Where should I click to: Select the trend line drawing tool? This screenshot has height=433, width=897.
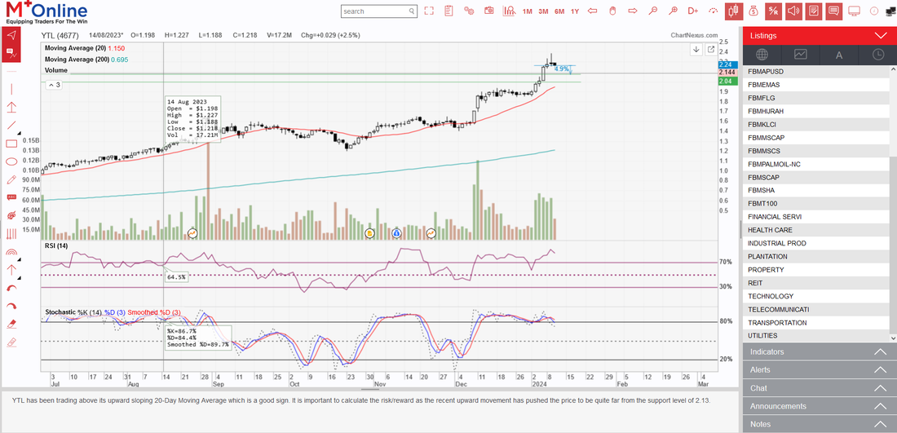11,125
